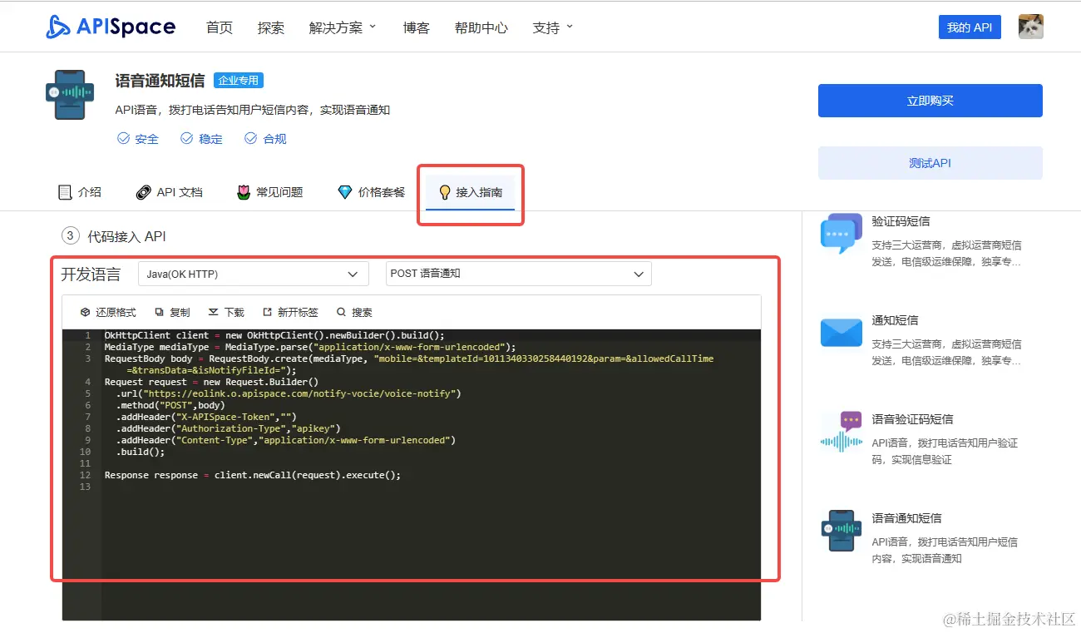Click the 价格套餐 tab diamond icon
Image resolution: width=1081 pixels, height=633 pixels.
(x=345, y=192)
